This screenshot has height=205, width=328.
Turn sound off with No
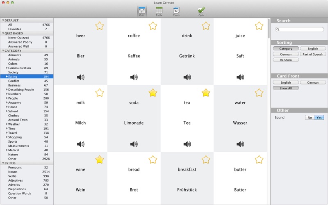[310, 118]
